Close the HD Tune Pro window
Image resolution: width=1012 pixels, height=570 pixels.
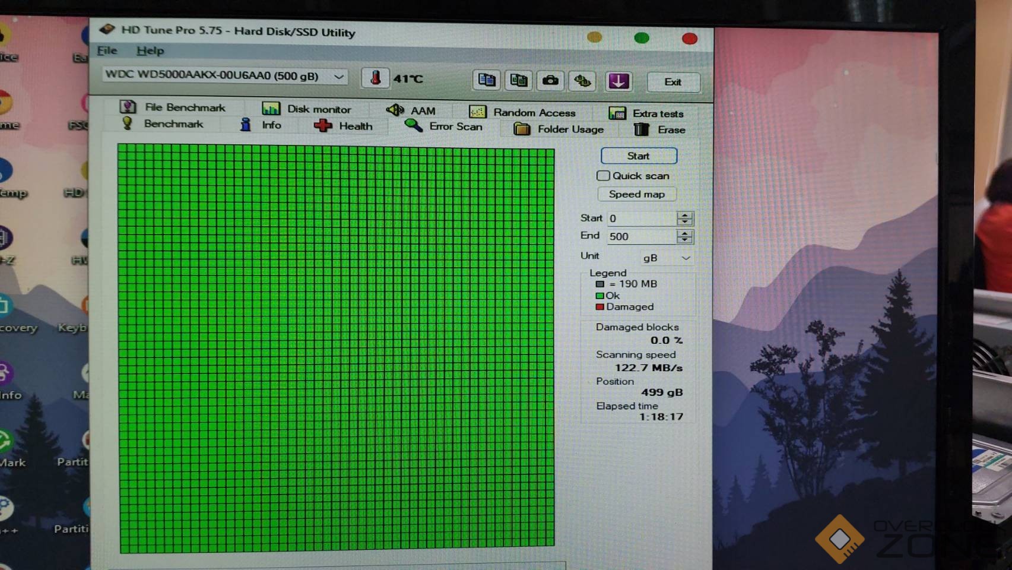(690, 39)
